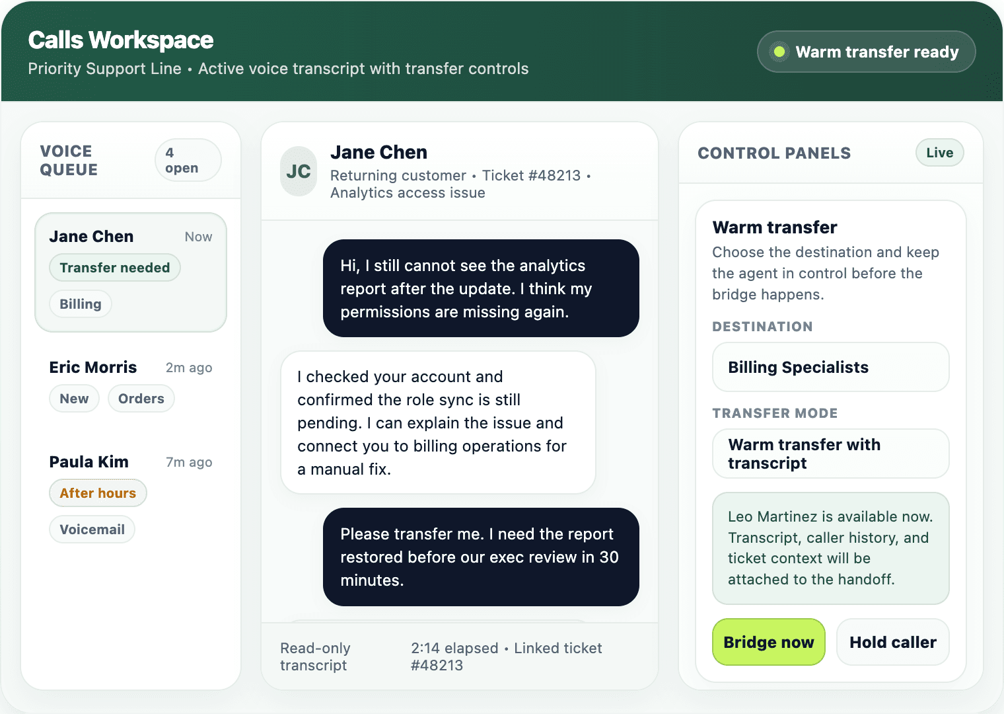This screenshot has height=714, width=1004.
Task: Click the After hours badge on Paula Kim
Action: (x=98, y=493)
